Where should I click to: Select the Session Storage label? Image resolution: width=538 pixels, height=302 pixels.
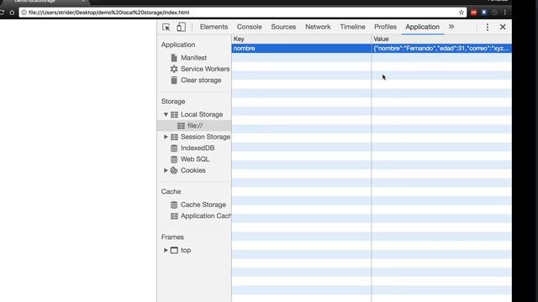coord(205,137)
